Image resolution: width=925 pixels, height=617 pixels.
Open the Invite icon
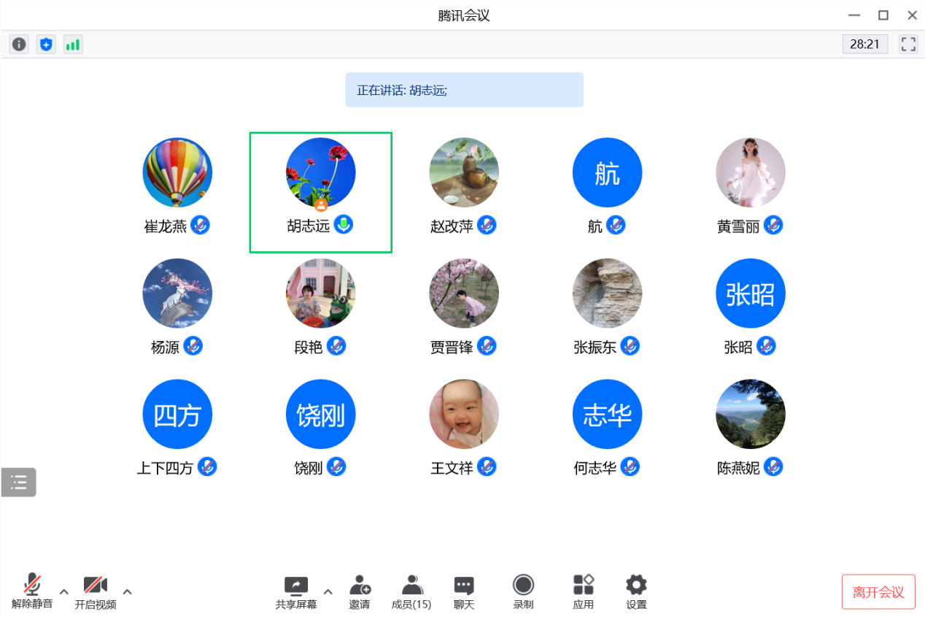coord(359,592)
